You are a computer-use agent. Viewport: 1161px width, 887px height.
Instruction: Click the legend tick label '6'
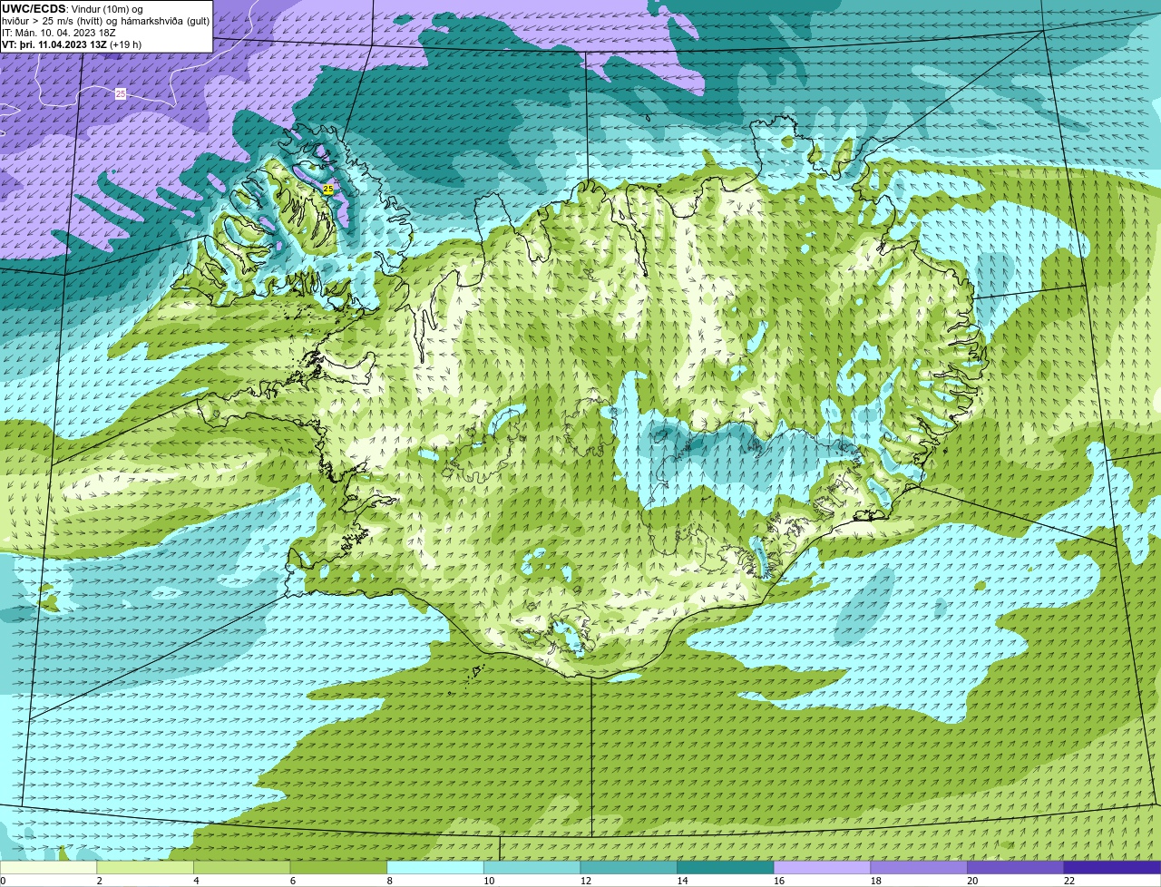292,881
